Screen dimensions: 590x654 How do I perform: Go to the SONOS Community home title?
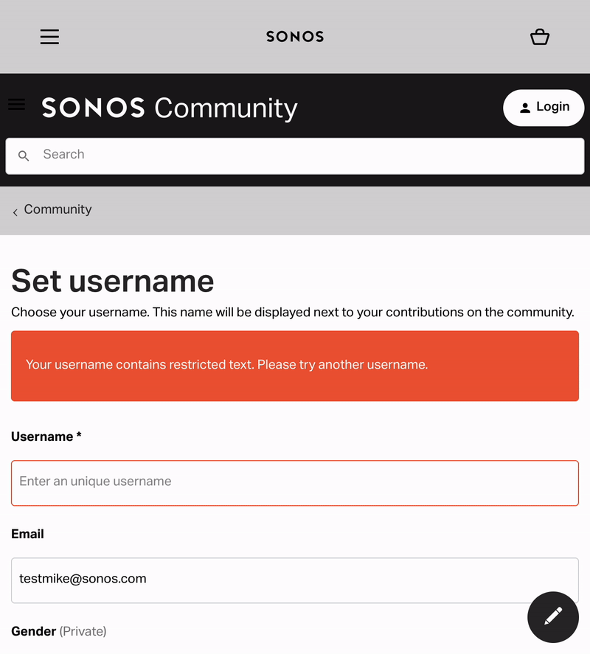(x=170, y=108)
